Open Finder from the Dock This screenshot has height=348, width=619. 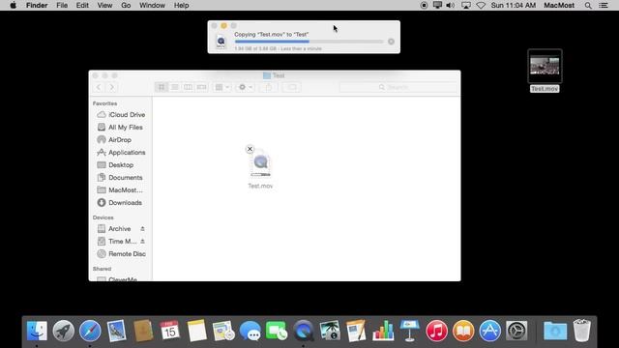(37, 331)
